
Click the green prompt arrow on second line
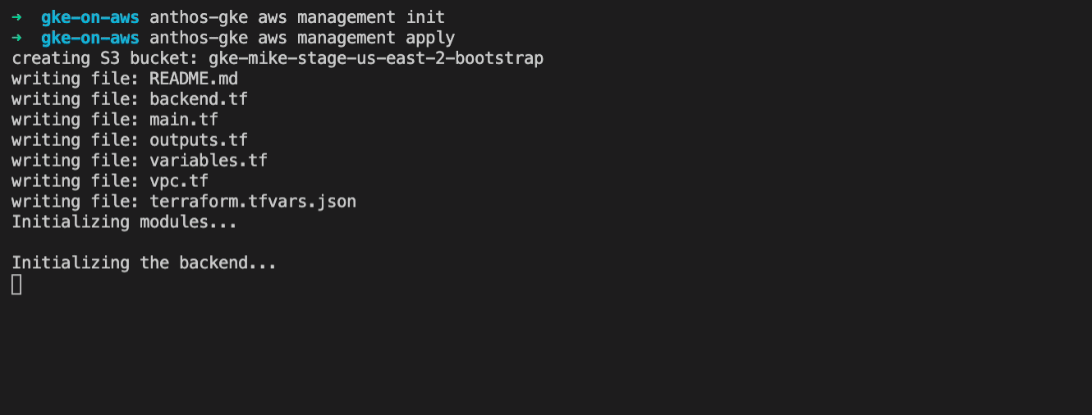coord(16,38)
